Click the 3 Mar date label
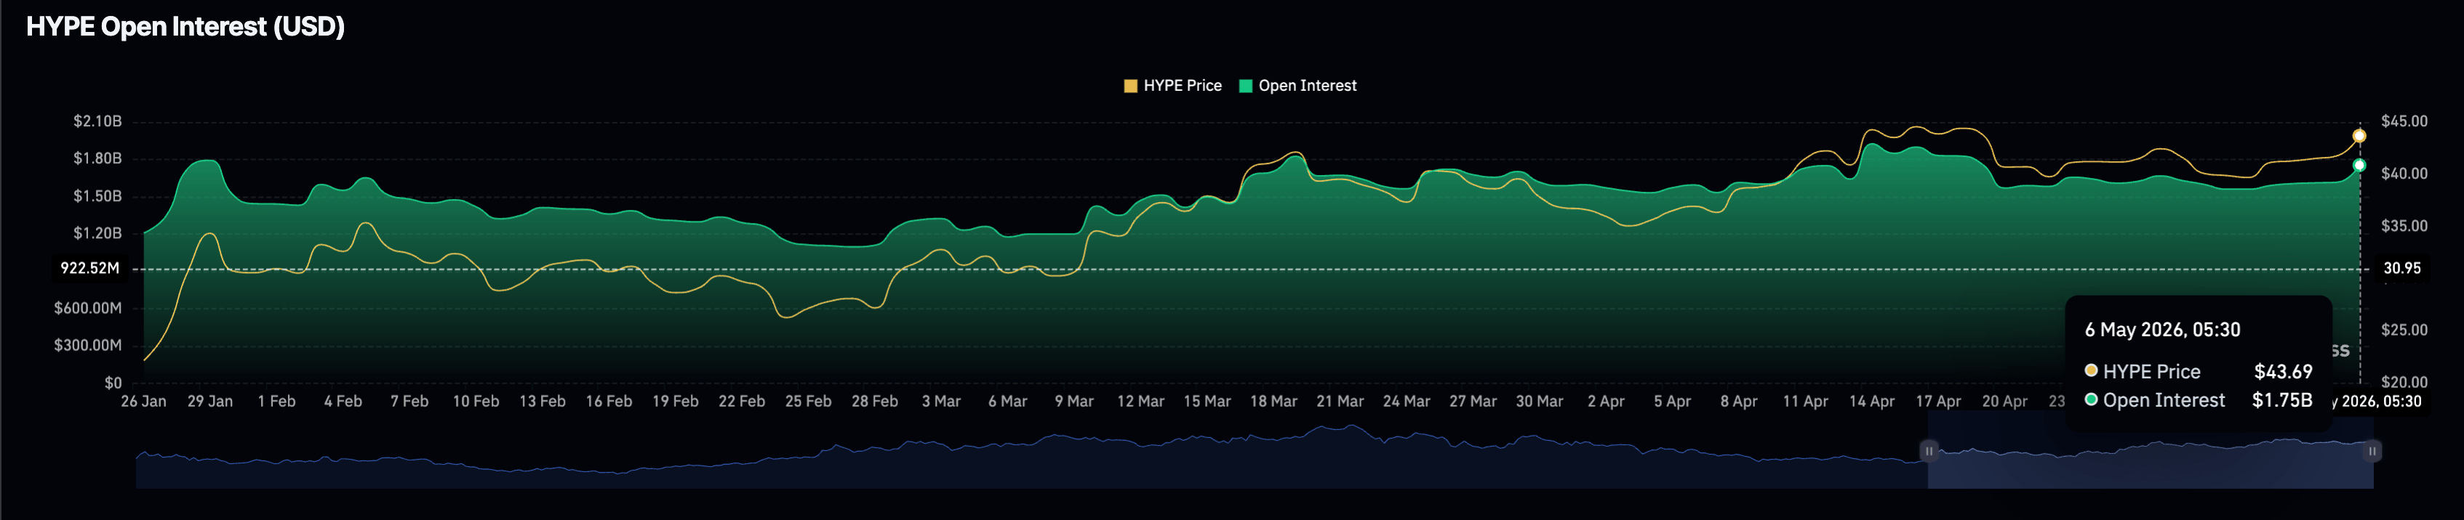 click(941, 402)
